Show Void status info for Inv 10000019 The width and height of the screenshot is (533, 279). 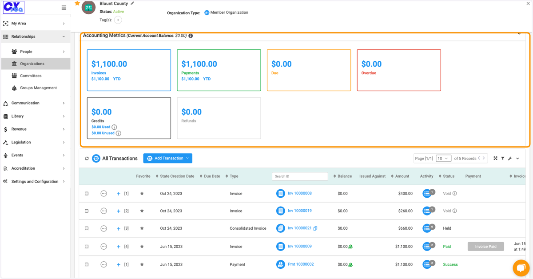point(454,211)
